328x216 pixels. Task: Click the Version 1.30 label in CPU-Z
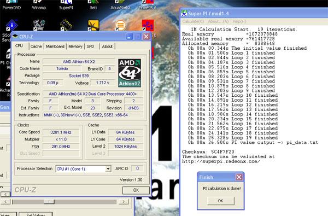point(131,180)
